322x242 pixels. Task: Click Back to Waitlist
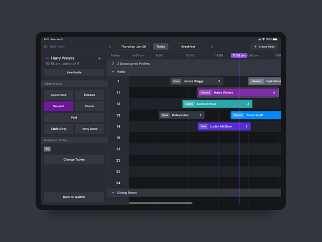74,197
